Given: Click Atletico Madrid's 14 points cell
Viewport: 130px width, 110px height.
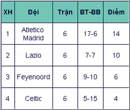Looking at the screenshot, I should click(116, 34).
